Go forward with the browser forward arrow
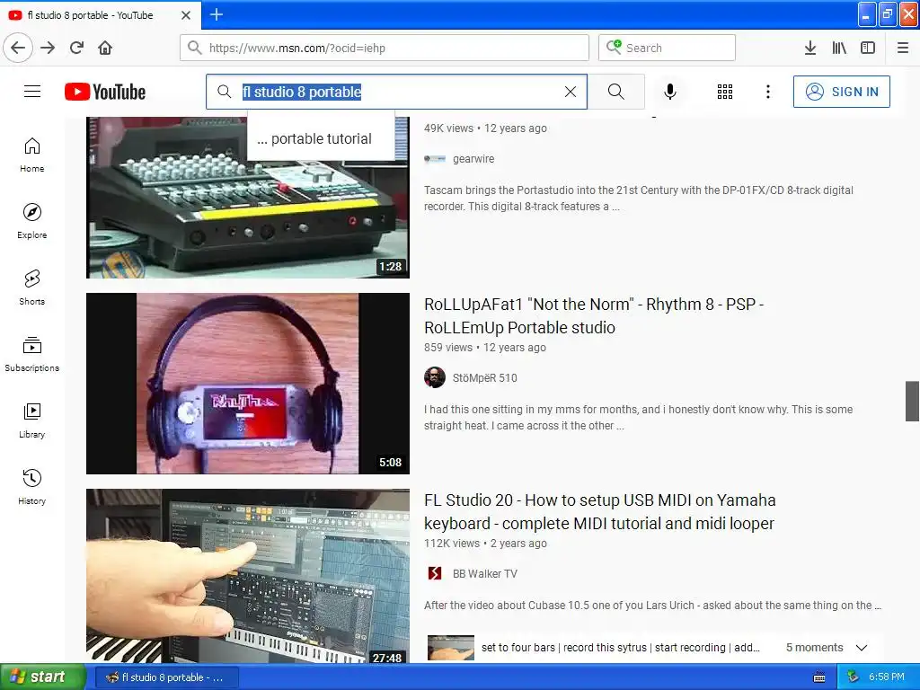The image size is (920, 690). [48, 48]
